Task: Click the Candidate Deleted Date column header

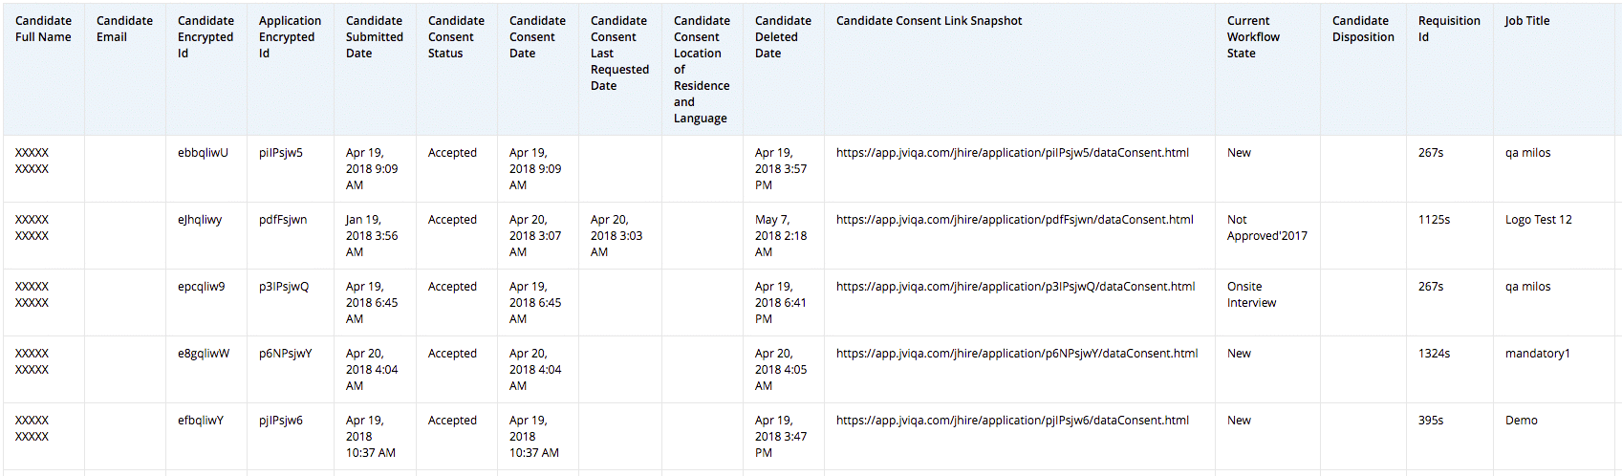Action: 782,37
